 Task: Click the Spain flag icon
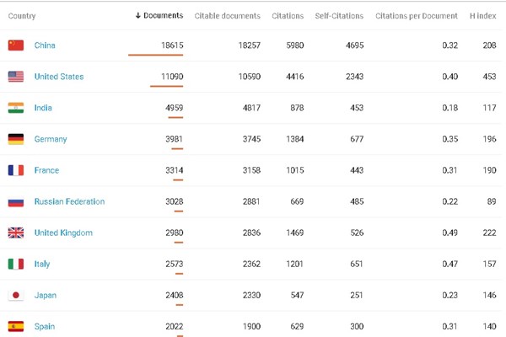(16, 326)
